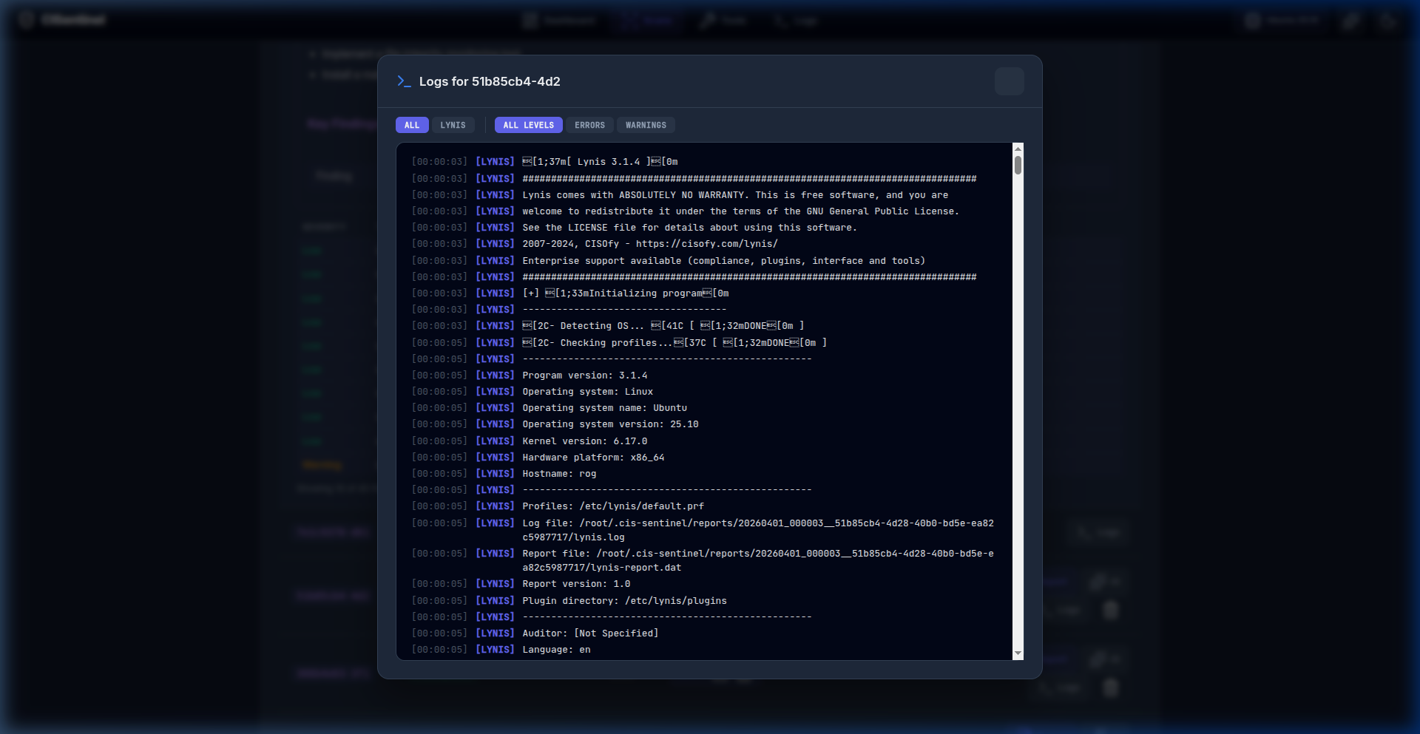
Task: Click the 'Lynis 3.1.4' banner log line
Action: [706, 162]
